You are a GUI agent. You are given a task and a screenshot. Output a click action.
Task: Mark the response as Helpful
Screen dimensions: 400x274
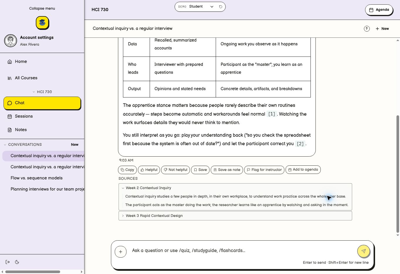click(149, 170)
